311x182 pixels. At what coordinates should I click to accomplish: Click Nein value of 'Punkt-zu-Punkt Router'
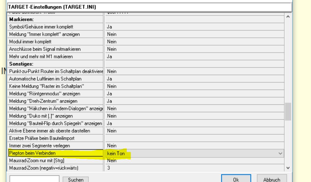pyautogui.click(x=195, y=71)
